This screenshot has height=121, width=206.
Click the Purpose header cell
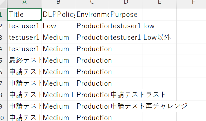pyautogui.click(x=126, y=15)
